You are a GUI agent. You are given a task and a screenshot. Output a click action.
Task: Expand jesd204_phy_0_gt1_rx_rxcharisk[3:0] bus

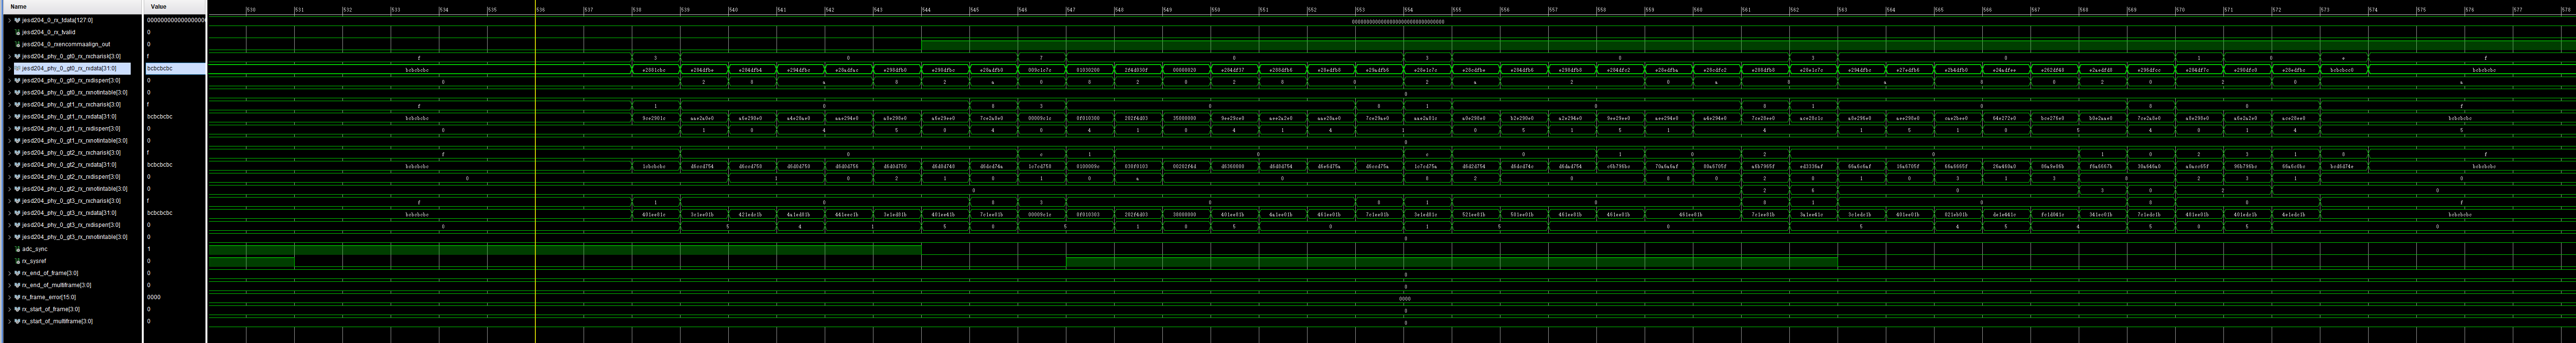click(10, 104)
